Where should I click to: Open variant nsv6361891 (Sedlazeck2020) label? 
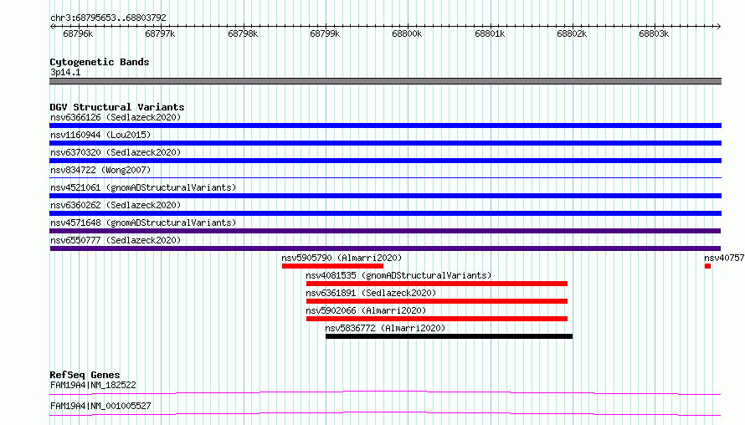click(x=371, y=293)
